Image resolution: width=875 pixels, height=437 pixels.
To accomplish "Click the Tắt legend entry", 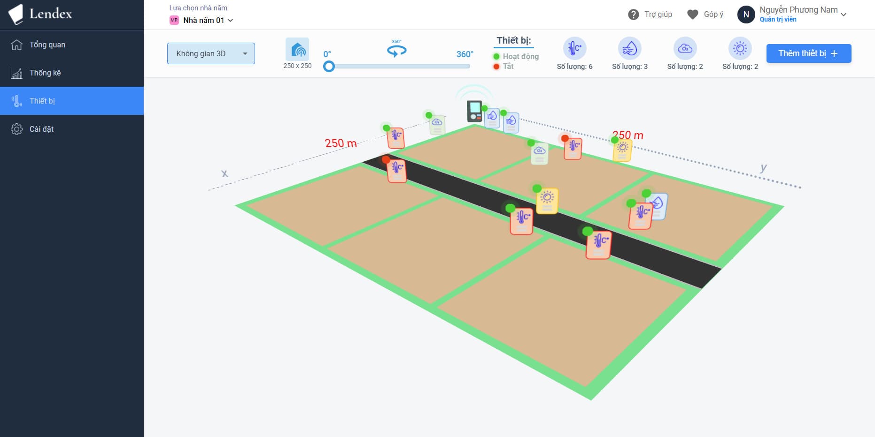I will point(503,66).
